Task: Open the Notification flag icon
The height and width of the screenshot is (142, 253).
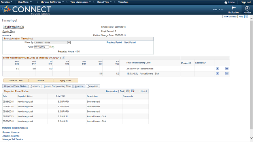Action: (233, 8)
